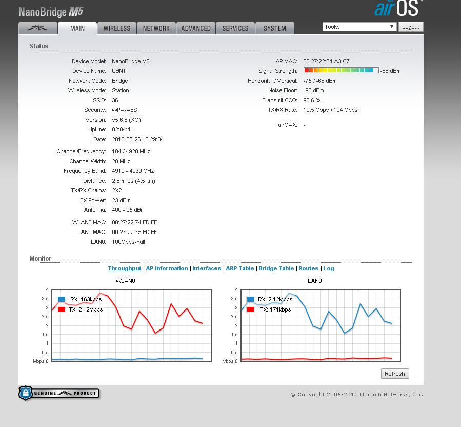Select Transmit CCQ value 90.6 %

312,100
